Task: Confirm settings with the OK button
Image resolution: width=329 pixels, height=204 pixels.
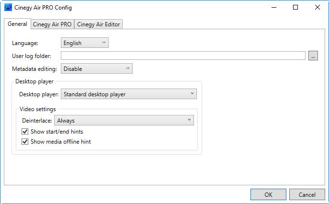Action: [x=268, y=194]
